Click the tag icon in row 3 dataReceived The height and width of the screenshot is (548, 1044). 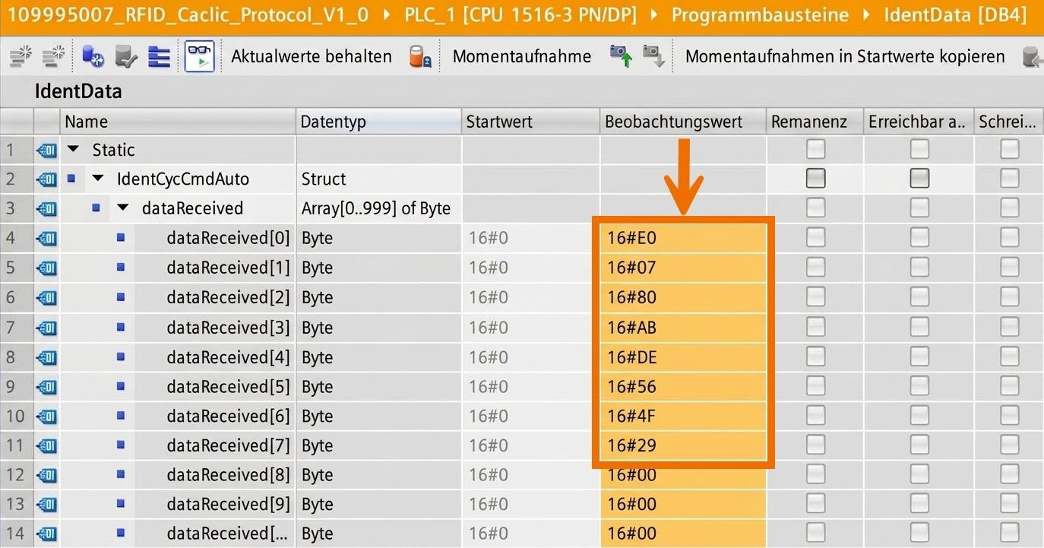pos(46,209)
